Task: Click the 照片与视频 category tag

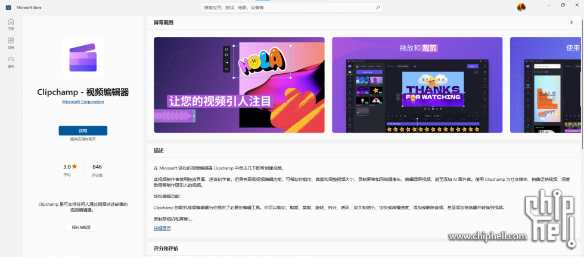Action: coord(81,227)
